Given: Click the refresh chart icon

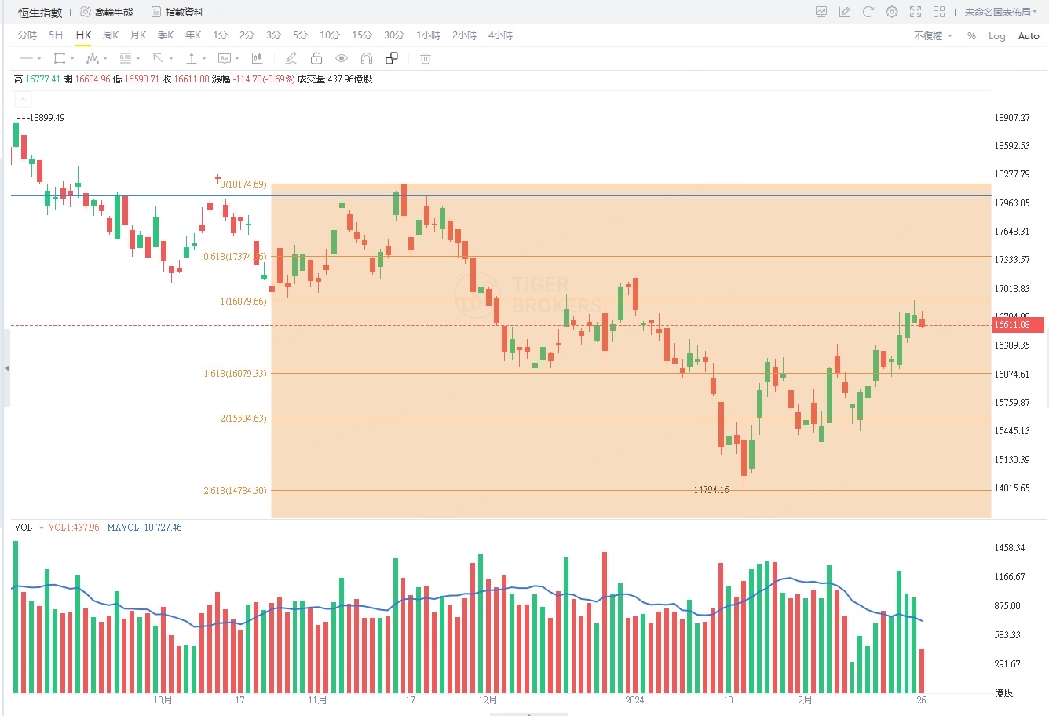Looking at the screenshot, I should pos(868,12).
